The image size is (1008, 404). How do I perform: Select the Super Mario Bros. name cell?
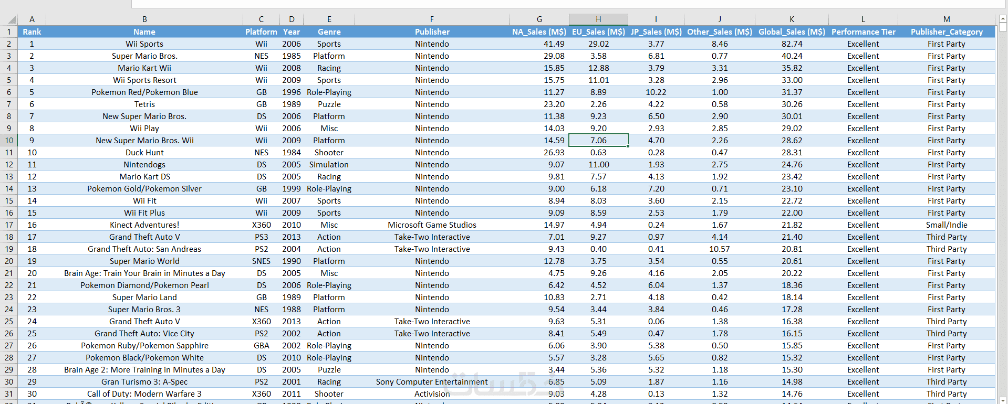click(x=144, y=56)
